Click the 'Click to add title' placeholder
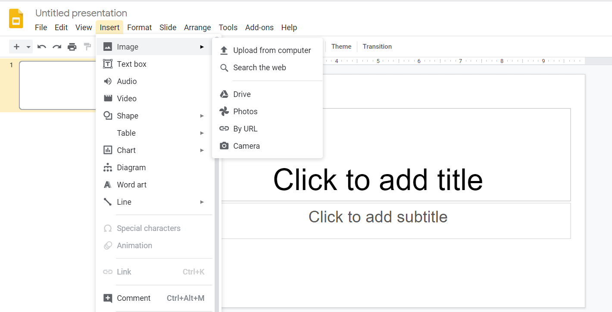Viewport: 612px width, 312px height. pos(378,179)
